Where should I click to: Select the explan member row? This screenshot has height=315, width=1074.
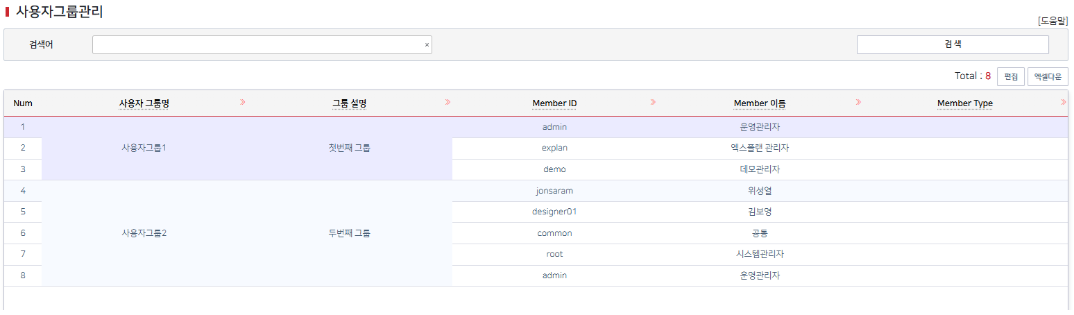pyautogui.click(x=554, y=148)
